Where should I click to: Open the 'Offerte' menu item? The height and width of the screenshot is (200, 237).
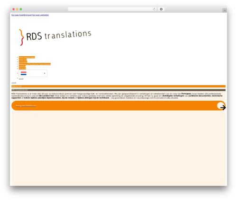click(22, 66)
